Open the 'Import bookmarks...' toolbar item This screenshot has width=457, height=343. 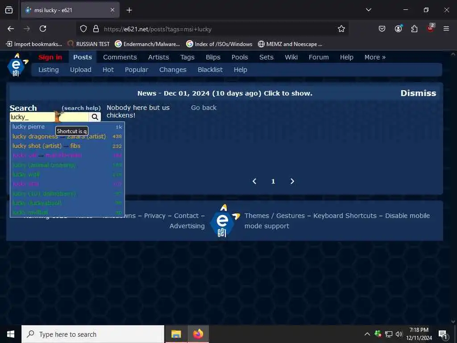tap(34, 44)
